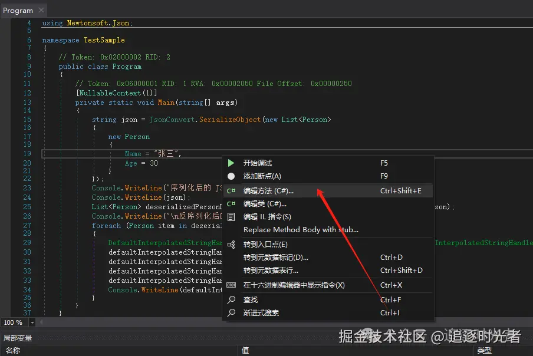
Task: Click the white breakpoint circle icon
Action: pyautogui.click(x=231, y=176)
